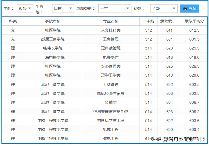Click the average score 620.6

(x=194, y=75)
